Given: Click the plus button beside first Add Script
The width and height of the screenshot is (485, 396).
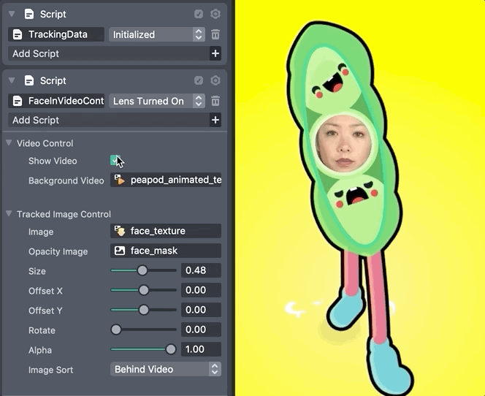Looking at the screenshot, I should pos(215,53).
